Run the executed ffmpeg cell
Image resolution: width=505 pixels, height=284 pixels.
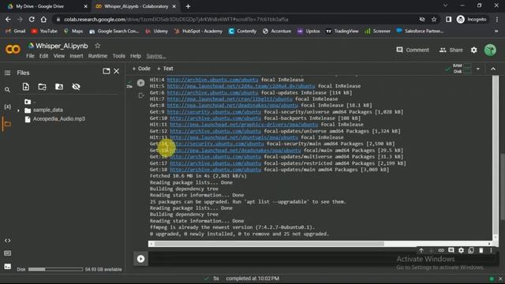(140, 83)
